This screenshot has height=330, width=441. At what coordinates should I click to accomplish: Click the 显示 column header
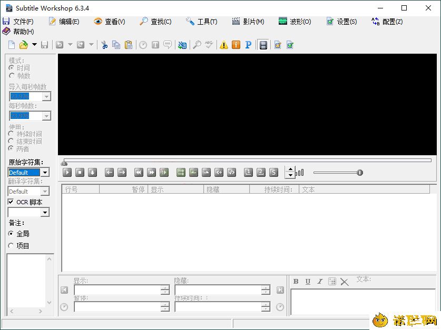(x=175, y=189)
